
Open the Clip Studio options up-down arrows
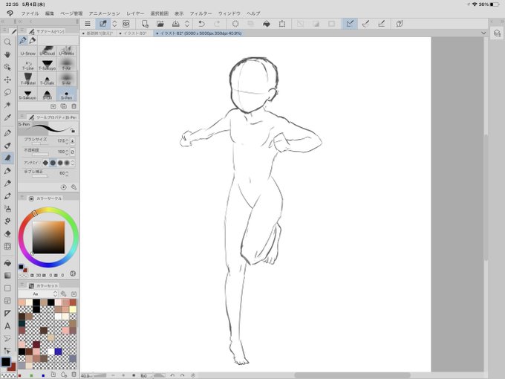pyautogui.click(x=114, y=24)
